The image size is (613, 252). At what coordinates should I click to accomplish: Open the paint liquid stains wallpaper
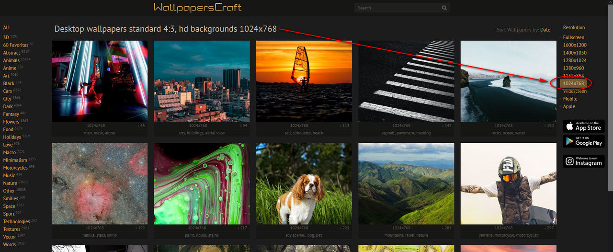pyautogui.click(x=202, y=183)
